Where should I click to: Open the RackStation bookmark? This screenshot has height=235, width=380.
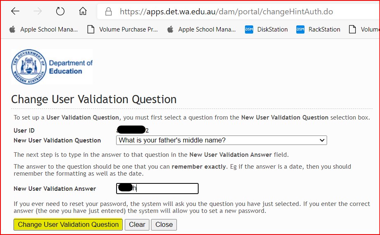click(318, 29)
